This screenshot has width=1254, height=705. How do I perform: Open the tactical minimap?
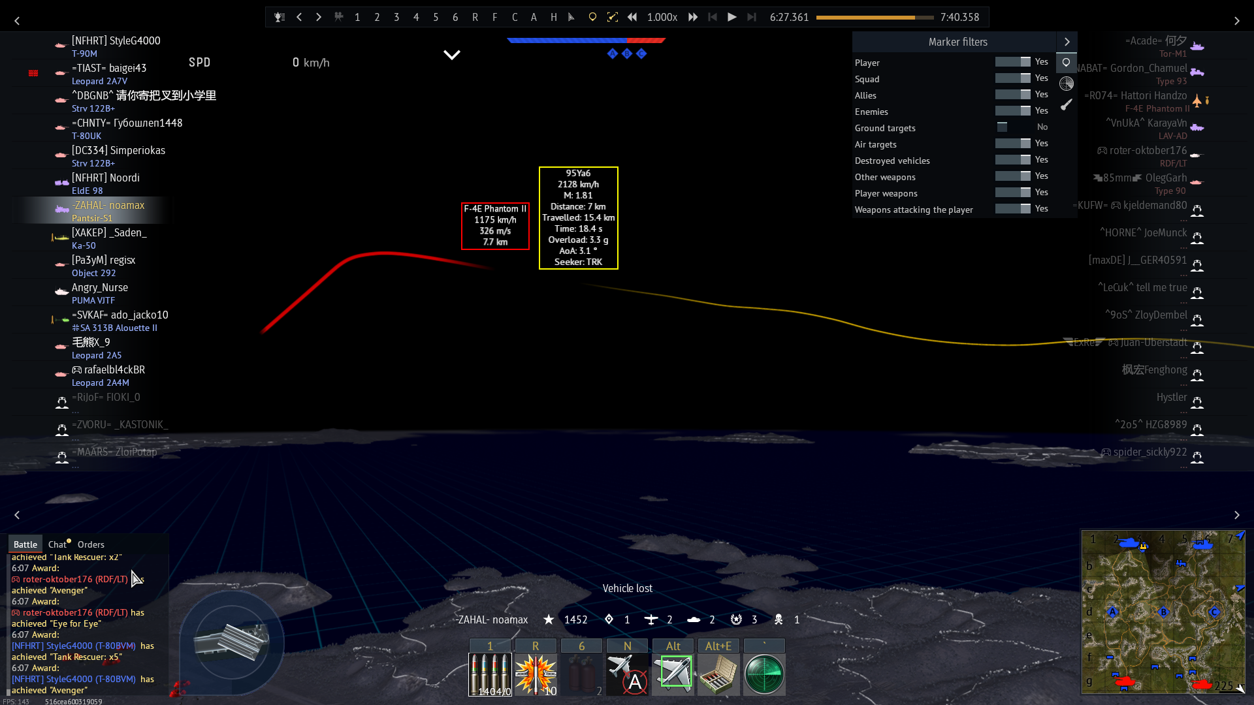[1163, 612]
